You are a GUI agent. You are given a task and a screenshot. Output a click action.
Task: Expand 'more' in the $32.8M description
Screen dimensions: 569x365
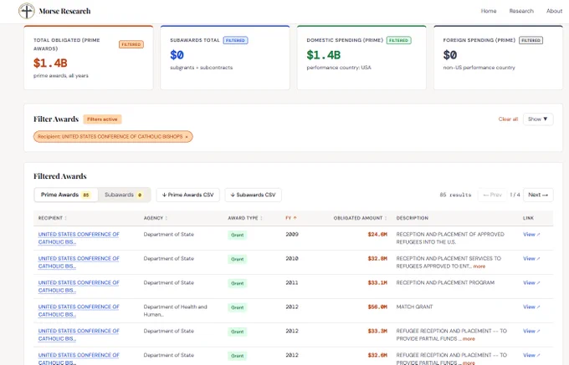tap(479, 266)
